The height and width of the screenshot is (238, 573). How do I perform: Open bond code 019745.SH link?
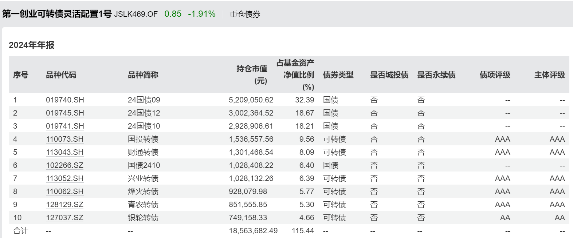pyautogui.click(x=65, y=113)
